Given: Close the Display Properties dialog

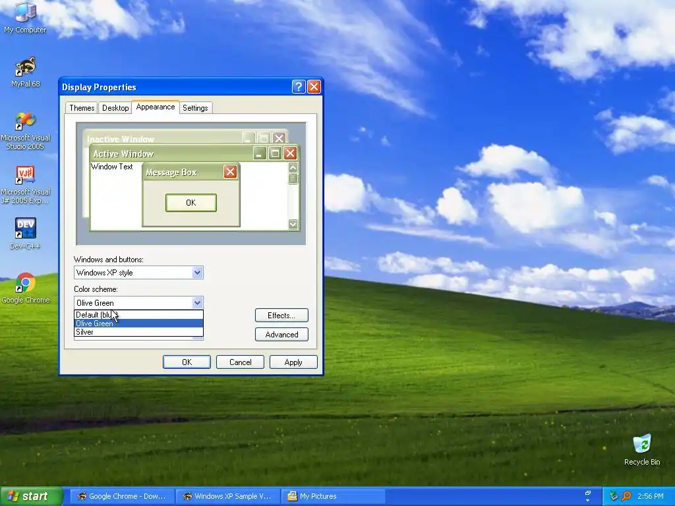Looking at the screenshot, I should [x=314, y=87].
